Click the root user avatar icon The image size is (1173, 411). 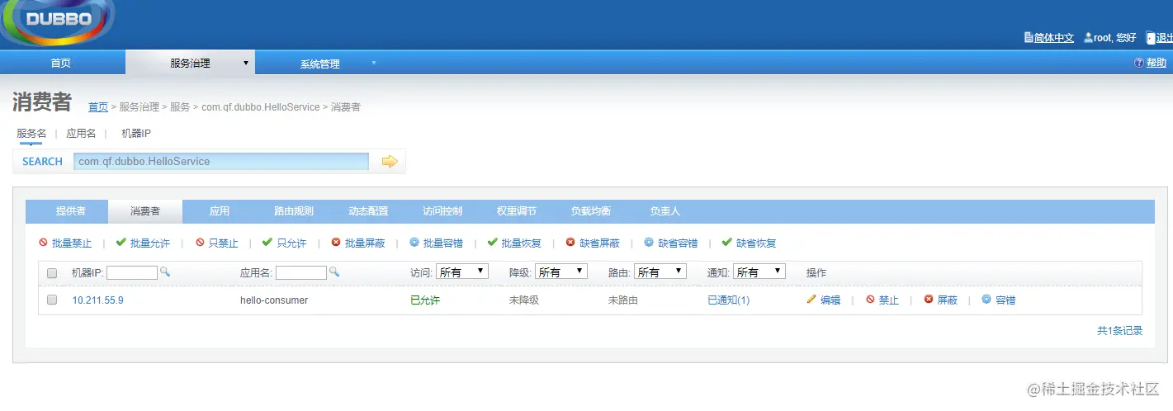tap(1088, 38)
